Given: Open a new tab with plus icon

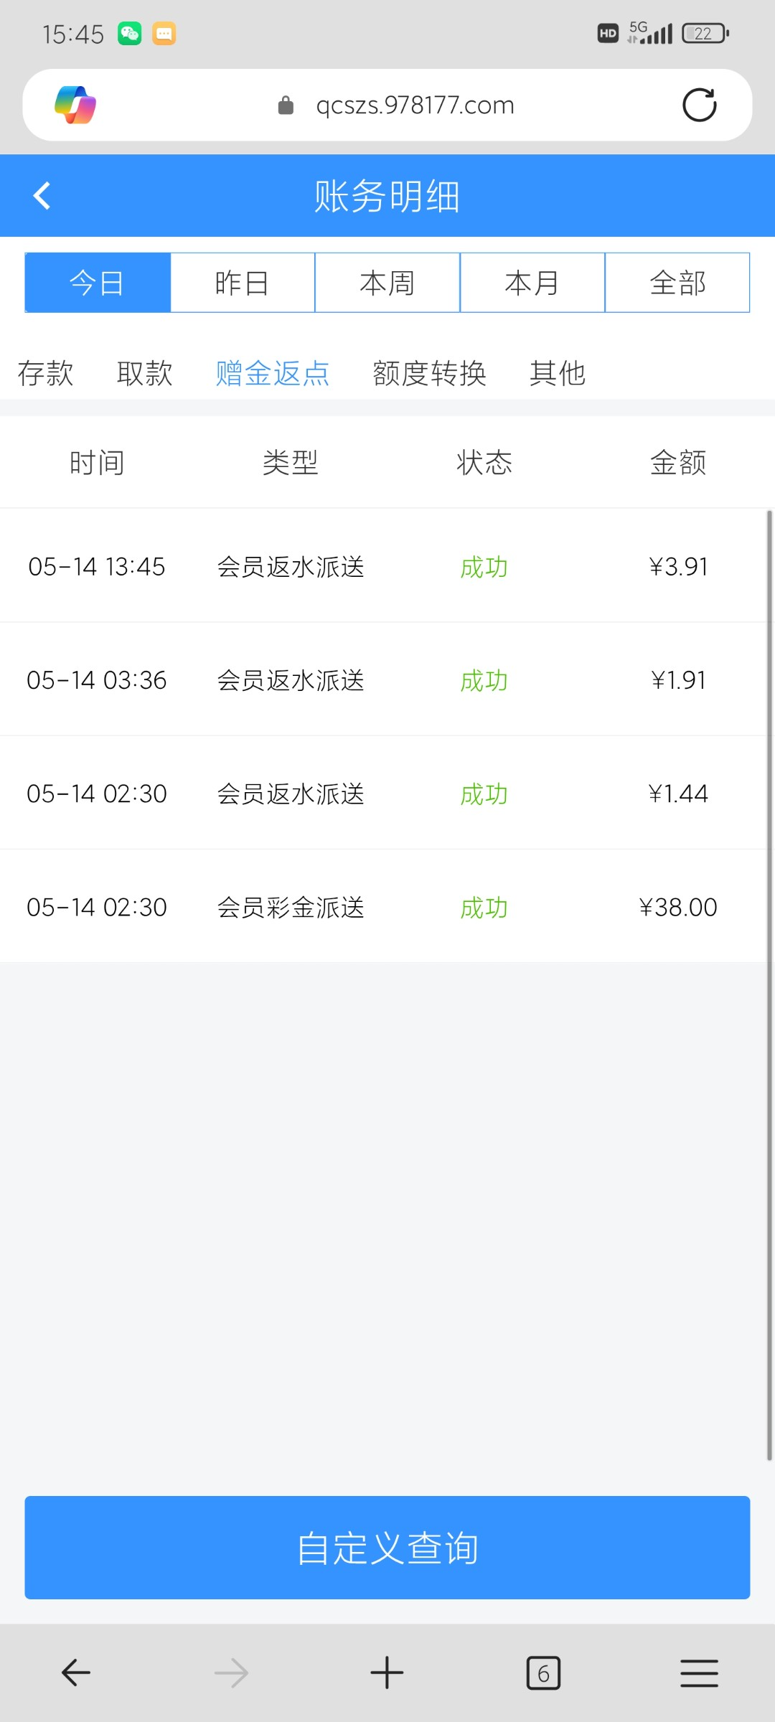Looking at the screenshot, I should [x=387, y=1673].
